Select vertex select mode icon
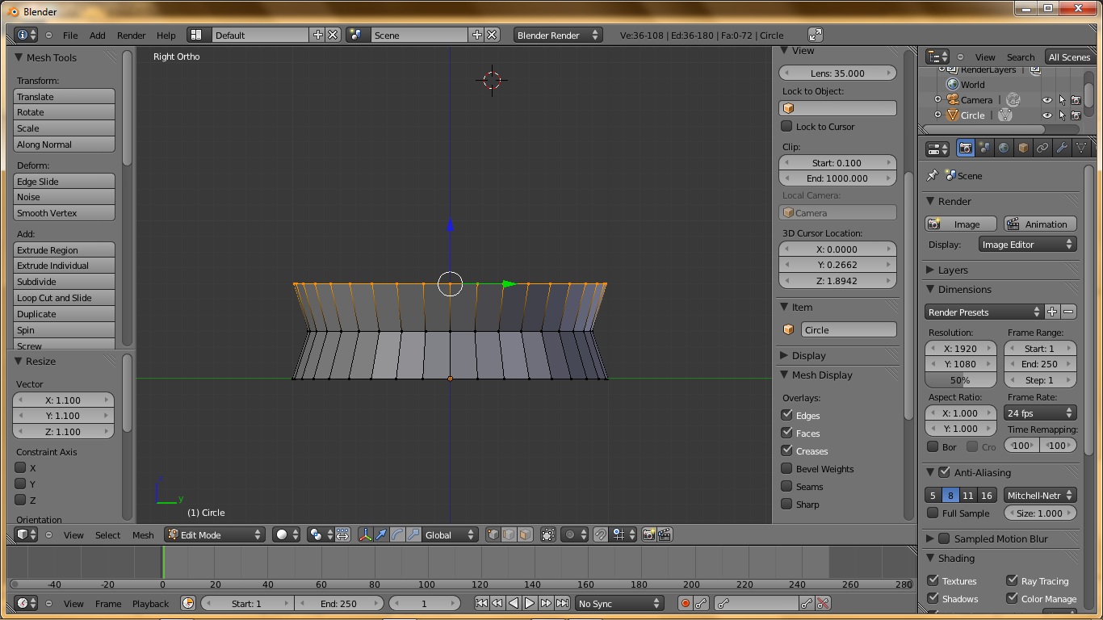 tap(493, 534)
